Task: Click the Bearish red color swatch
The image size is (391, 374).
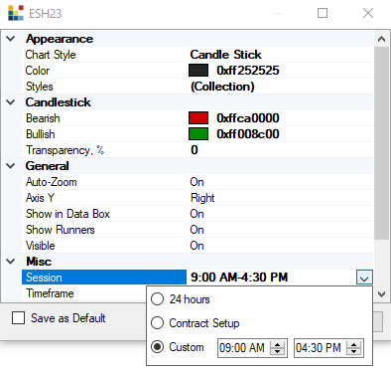Action: (198, 118)
